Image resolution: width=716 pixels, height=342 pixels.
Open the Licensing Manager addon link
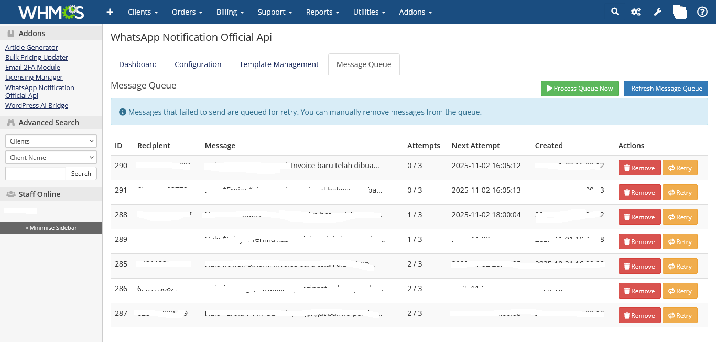pos(34,77)
